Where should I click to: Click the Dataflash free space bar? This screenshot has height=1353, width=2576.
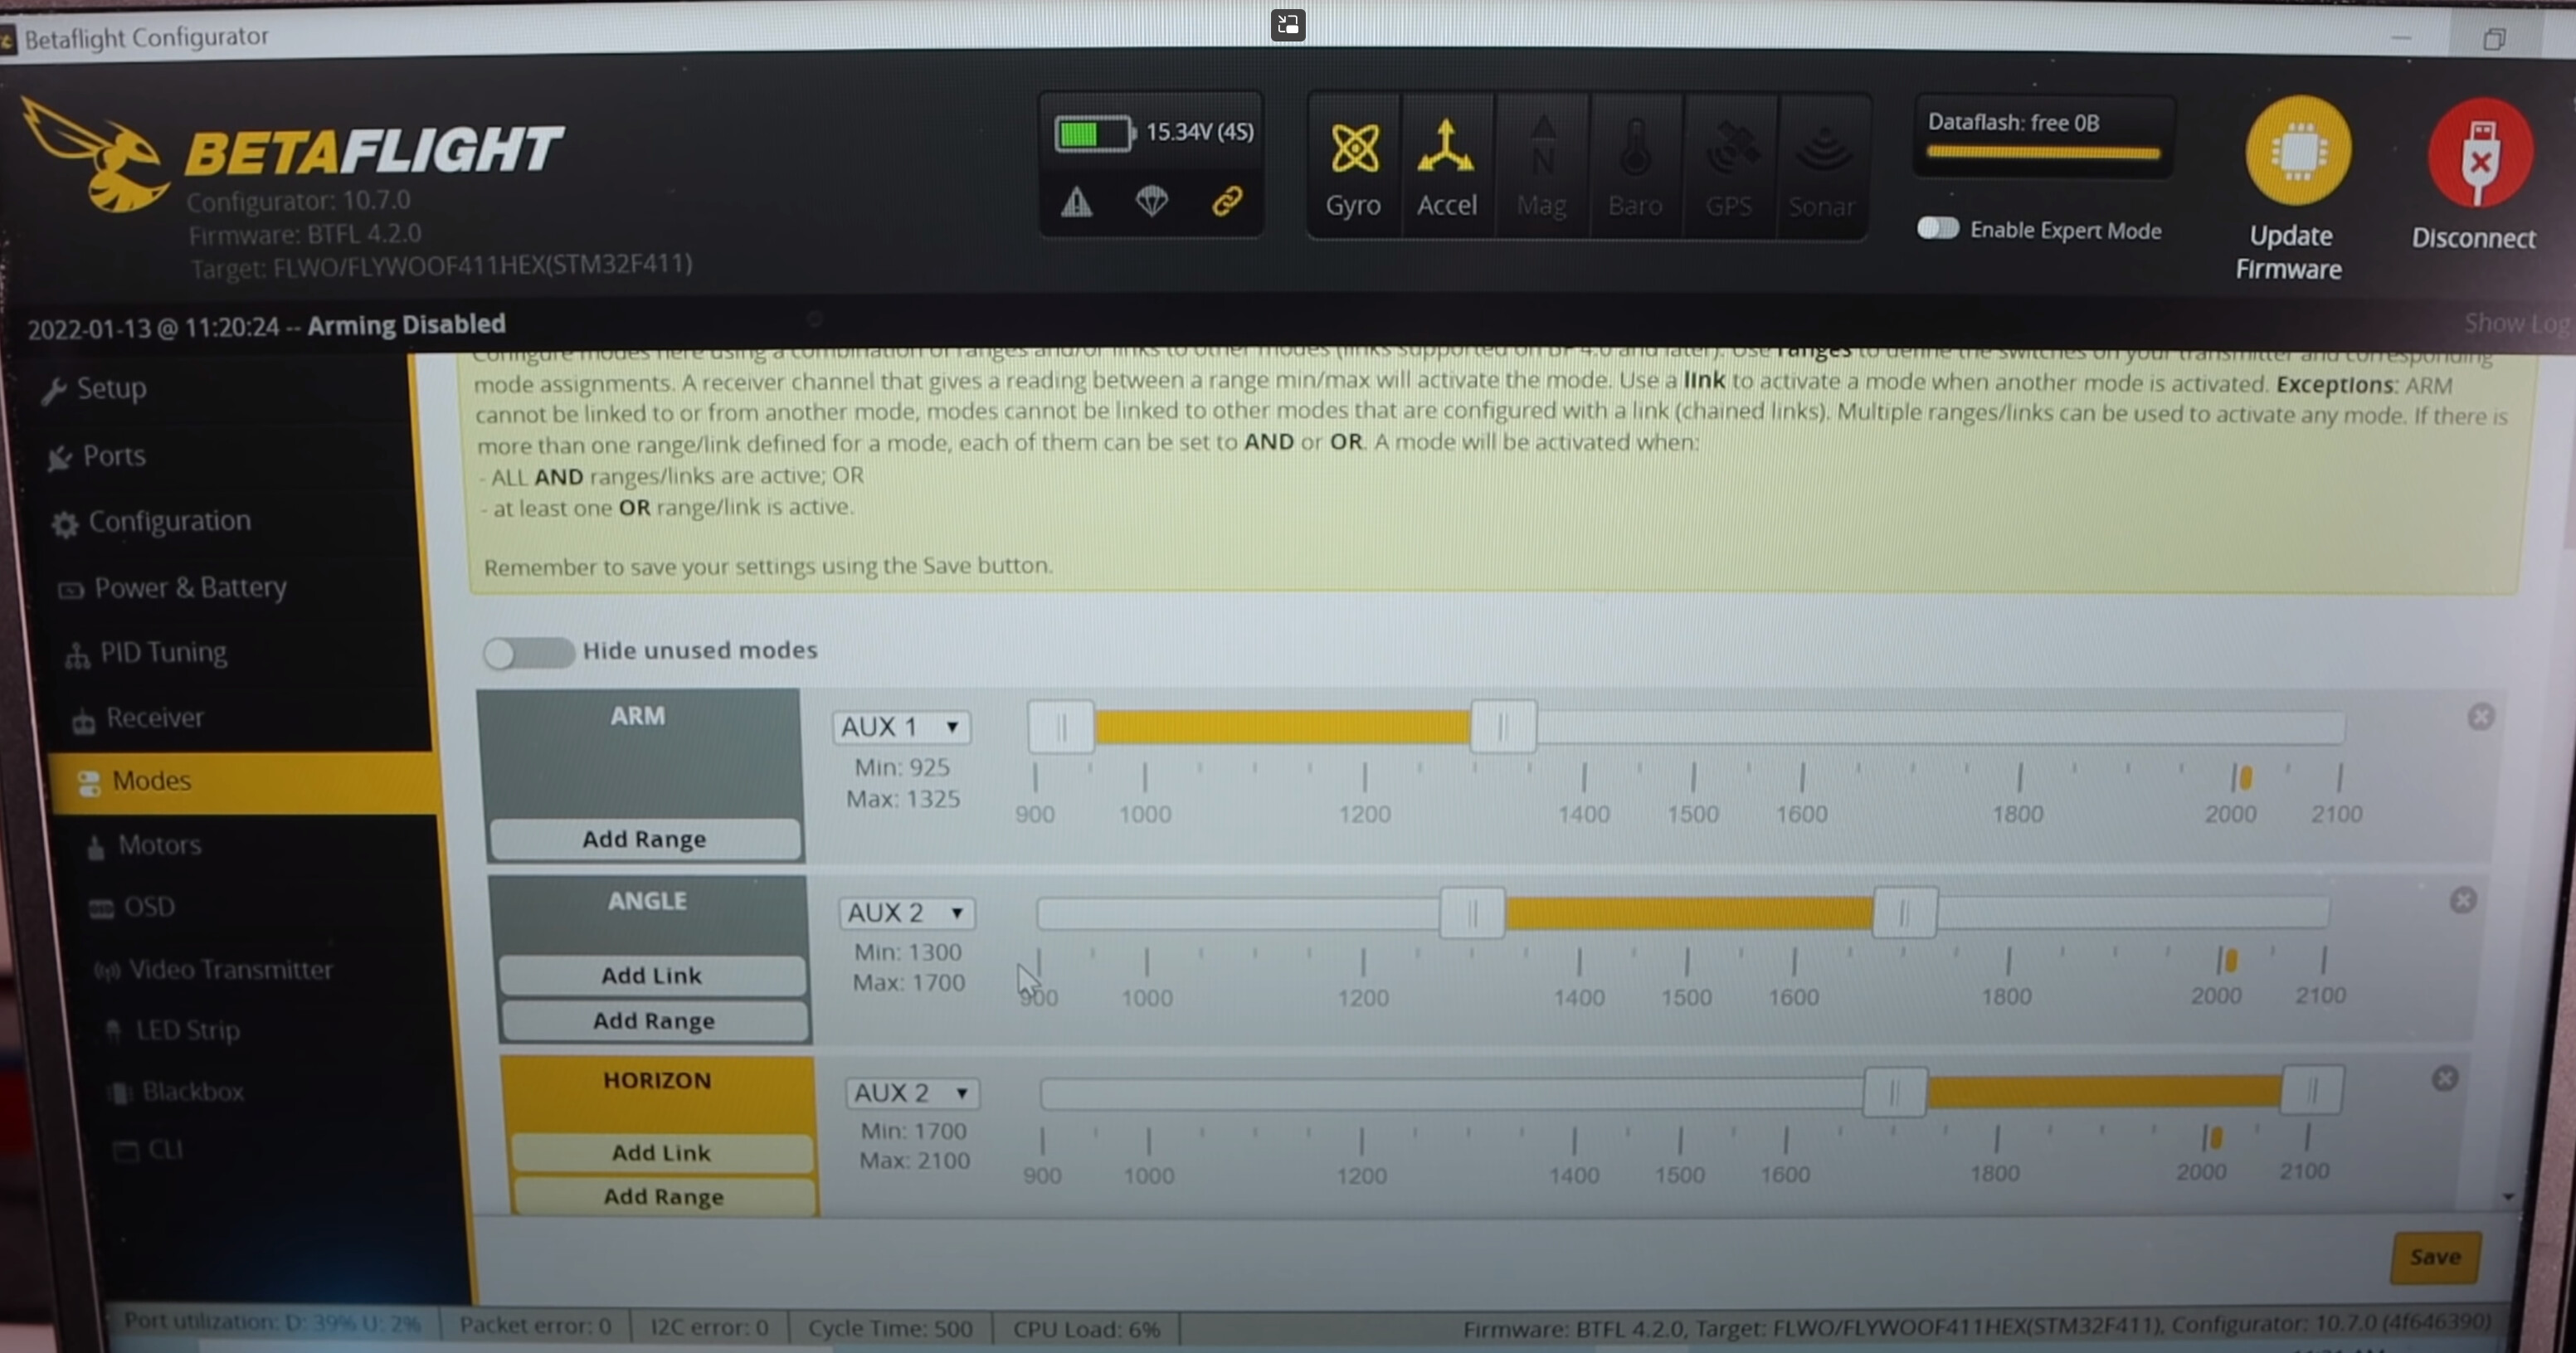point(2043,153)
